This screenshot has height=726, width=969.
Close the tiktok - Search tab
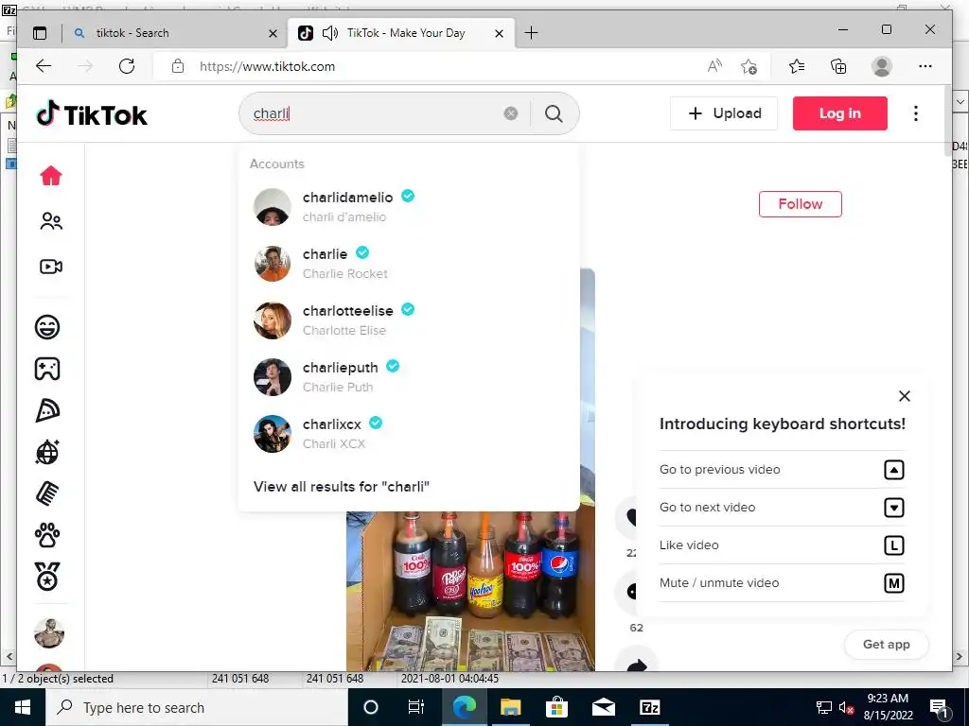[x=273, y=33]
